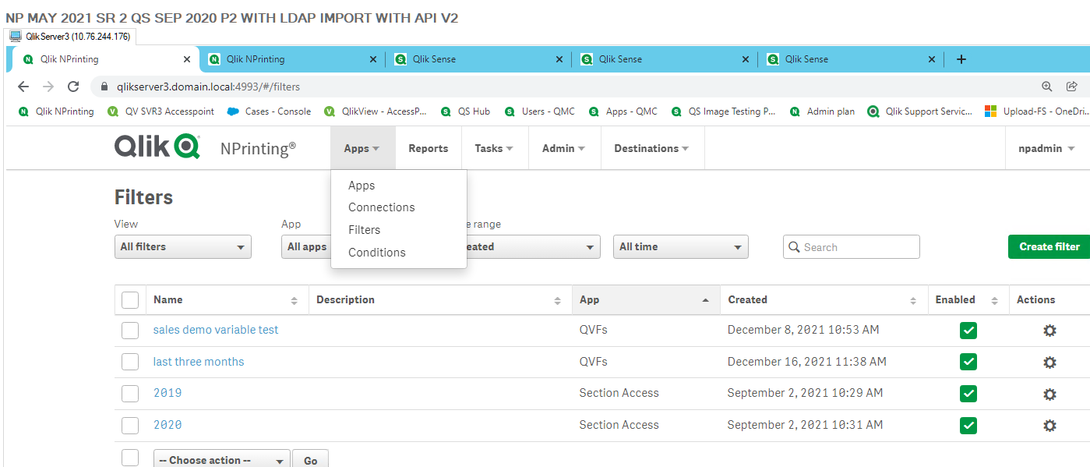Toggle Enabled for last three months
The width and height of the screenshot is (1090, 467).
(968, 363)
